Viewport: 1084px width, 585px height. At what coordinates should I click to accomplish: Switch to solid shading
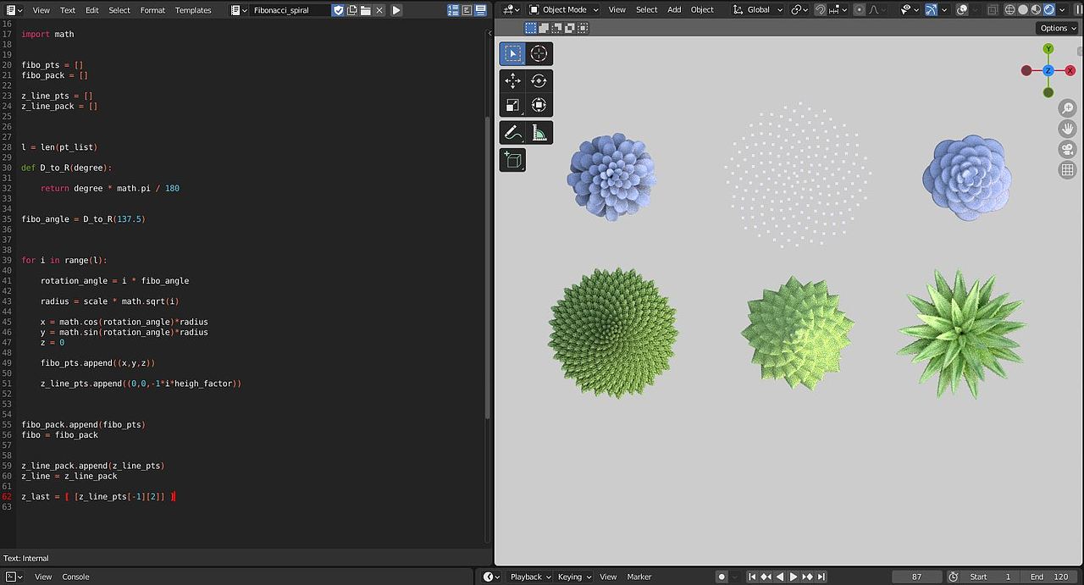coord(1023,9)
